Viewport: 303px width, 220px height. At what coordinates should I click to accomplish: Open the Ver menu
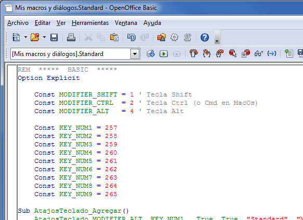click(61, 23)
